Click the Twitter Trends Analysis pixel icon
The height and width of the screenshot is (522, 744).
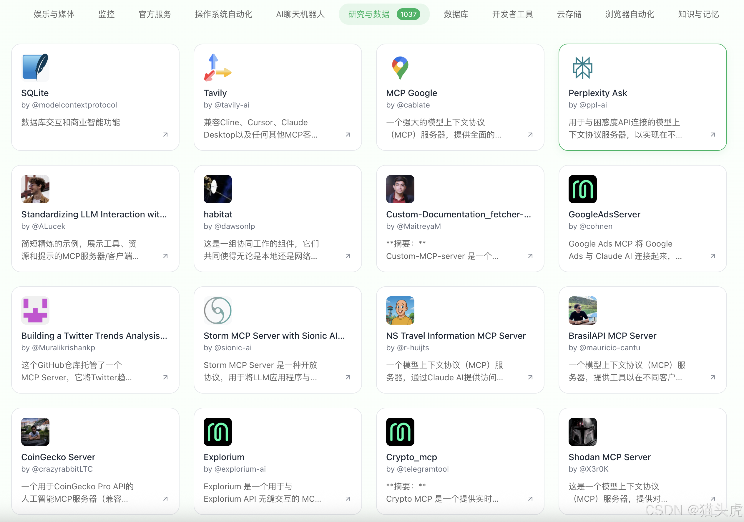[x=35, y=310]
